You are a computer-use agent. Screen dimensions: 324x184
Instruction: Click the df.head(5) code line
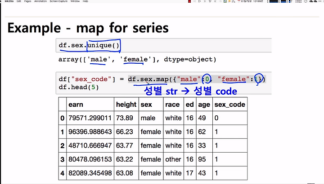[x=79, y=87]
